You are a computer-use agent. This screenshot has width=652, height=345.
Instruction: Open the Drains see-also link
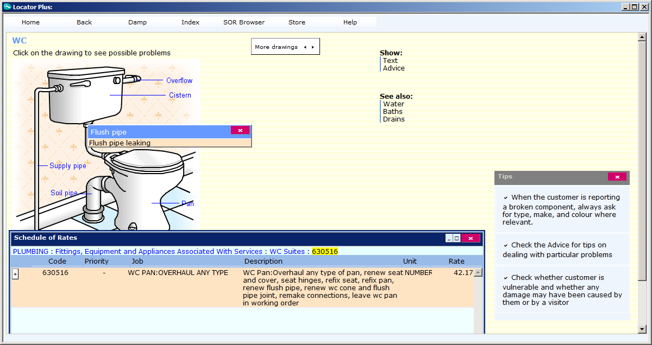tap(394, 119)
